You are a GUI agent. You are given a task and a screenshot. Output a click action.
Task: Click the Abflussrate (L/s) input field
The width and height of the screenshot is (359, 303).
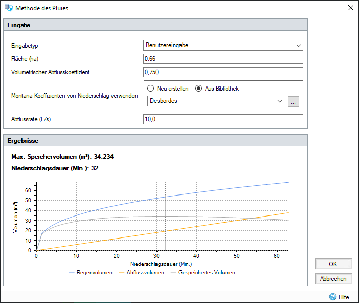(223, 119)
